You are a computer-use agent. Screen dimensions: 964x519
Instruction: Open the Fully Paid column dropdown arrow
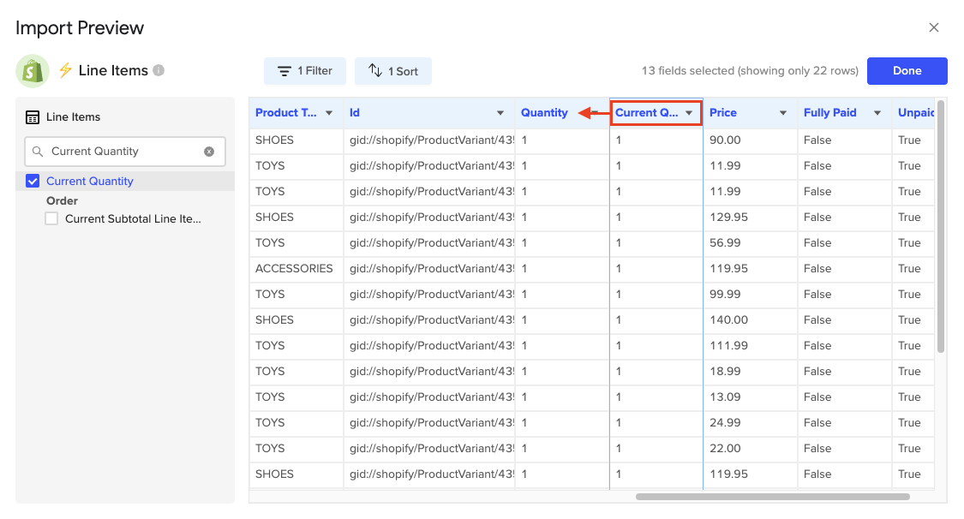(x=877, y=113)
